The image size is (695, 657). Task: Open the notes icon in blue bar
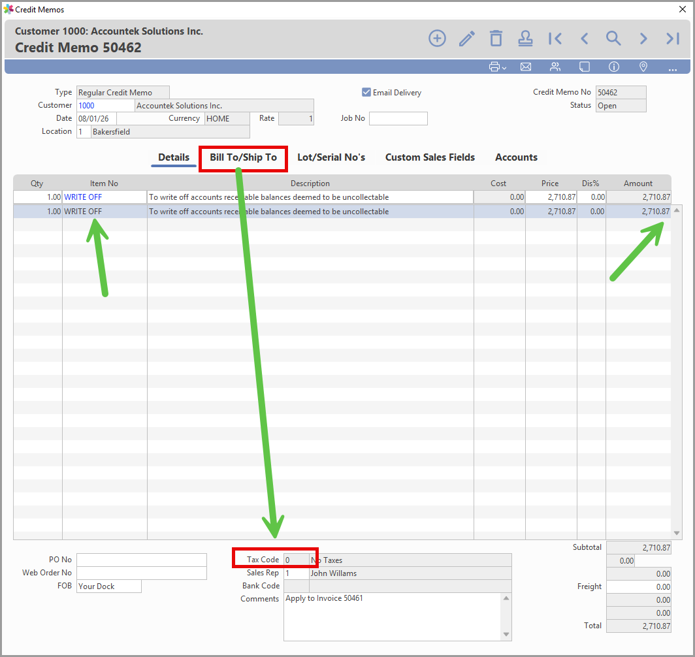click(x=585, y=67)
